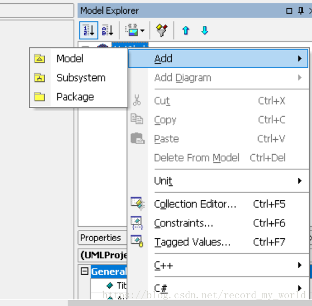The width and height of the screenshot is (312, 306).
Task: Click the Subsystem folder icon
Action: (40, 78)
